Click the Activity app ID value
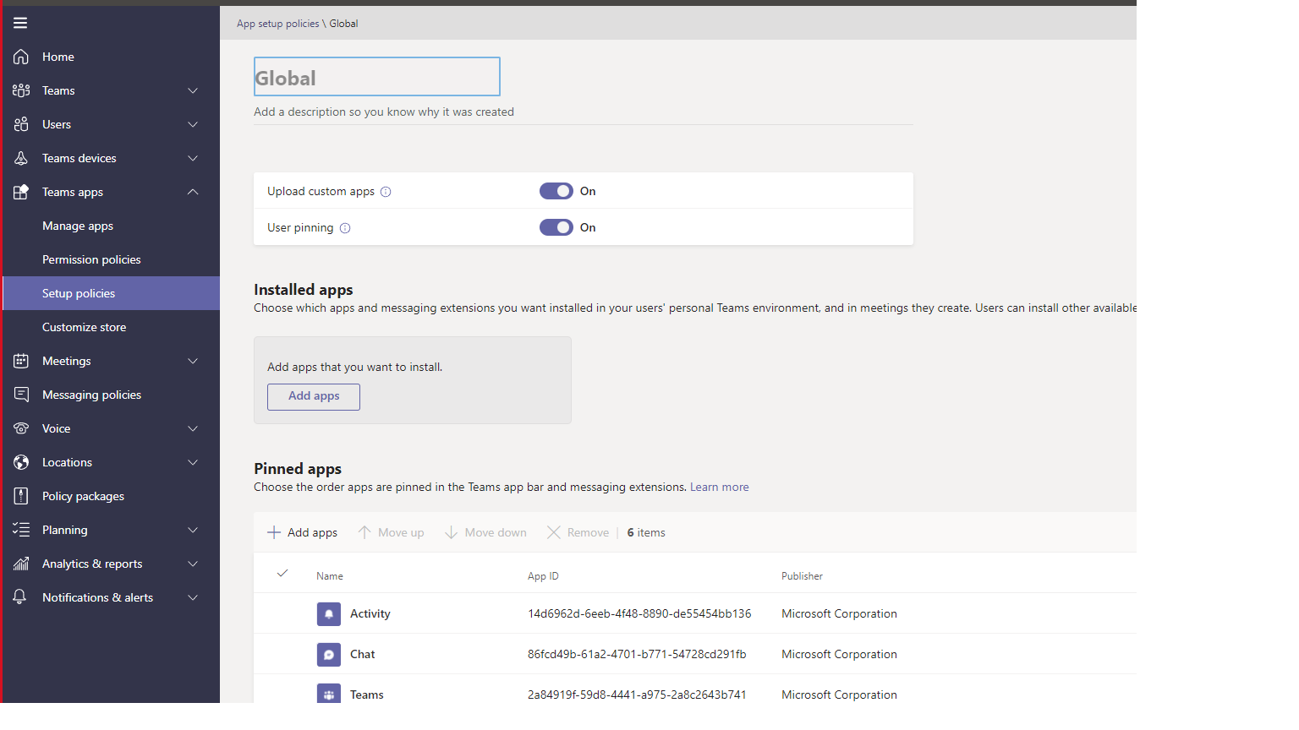The width and height of the screenshot is (1299, 730). 639,614
